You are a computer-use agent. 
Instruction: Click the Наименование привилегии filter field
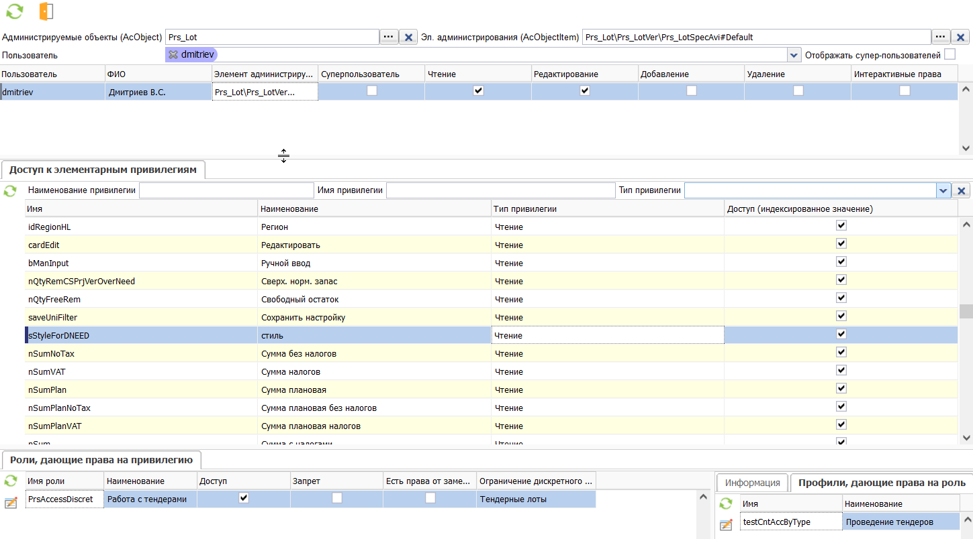(226, 190)
